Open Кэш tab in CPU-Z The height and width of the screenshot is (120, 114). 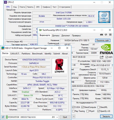coord(15,7)
